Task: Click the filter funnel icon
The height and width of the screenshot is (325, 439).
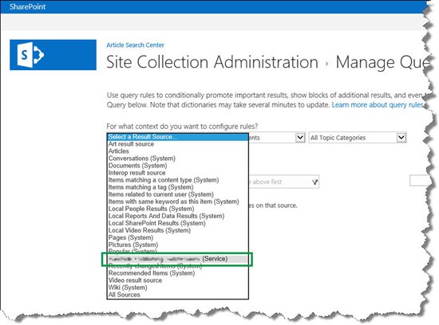Action: [314, 182]
